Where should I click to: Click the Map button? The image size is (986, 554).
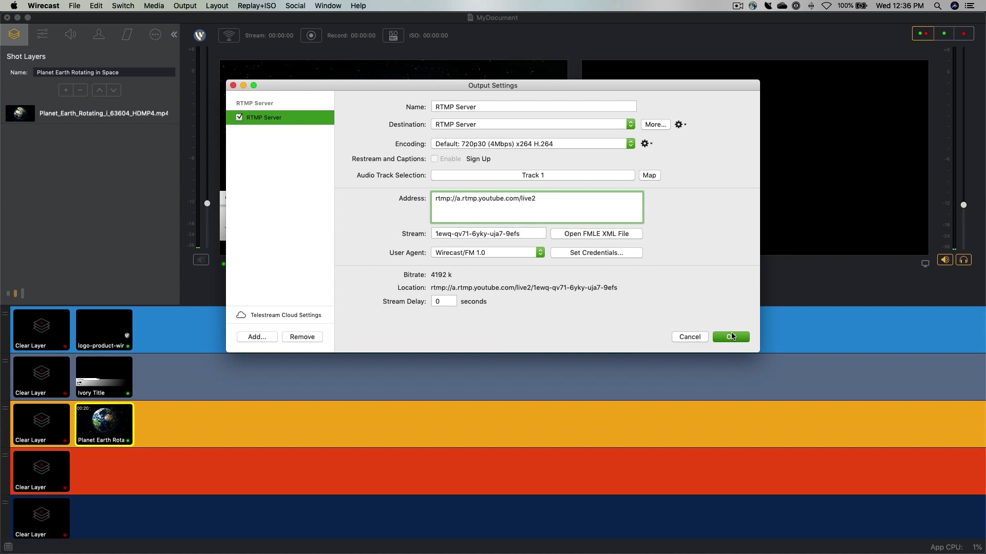pyautogui.click(x=649, y=175)
